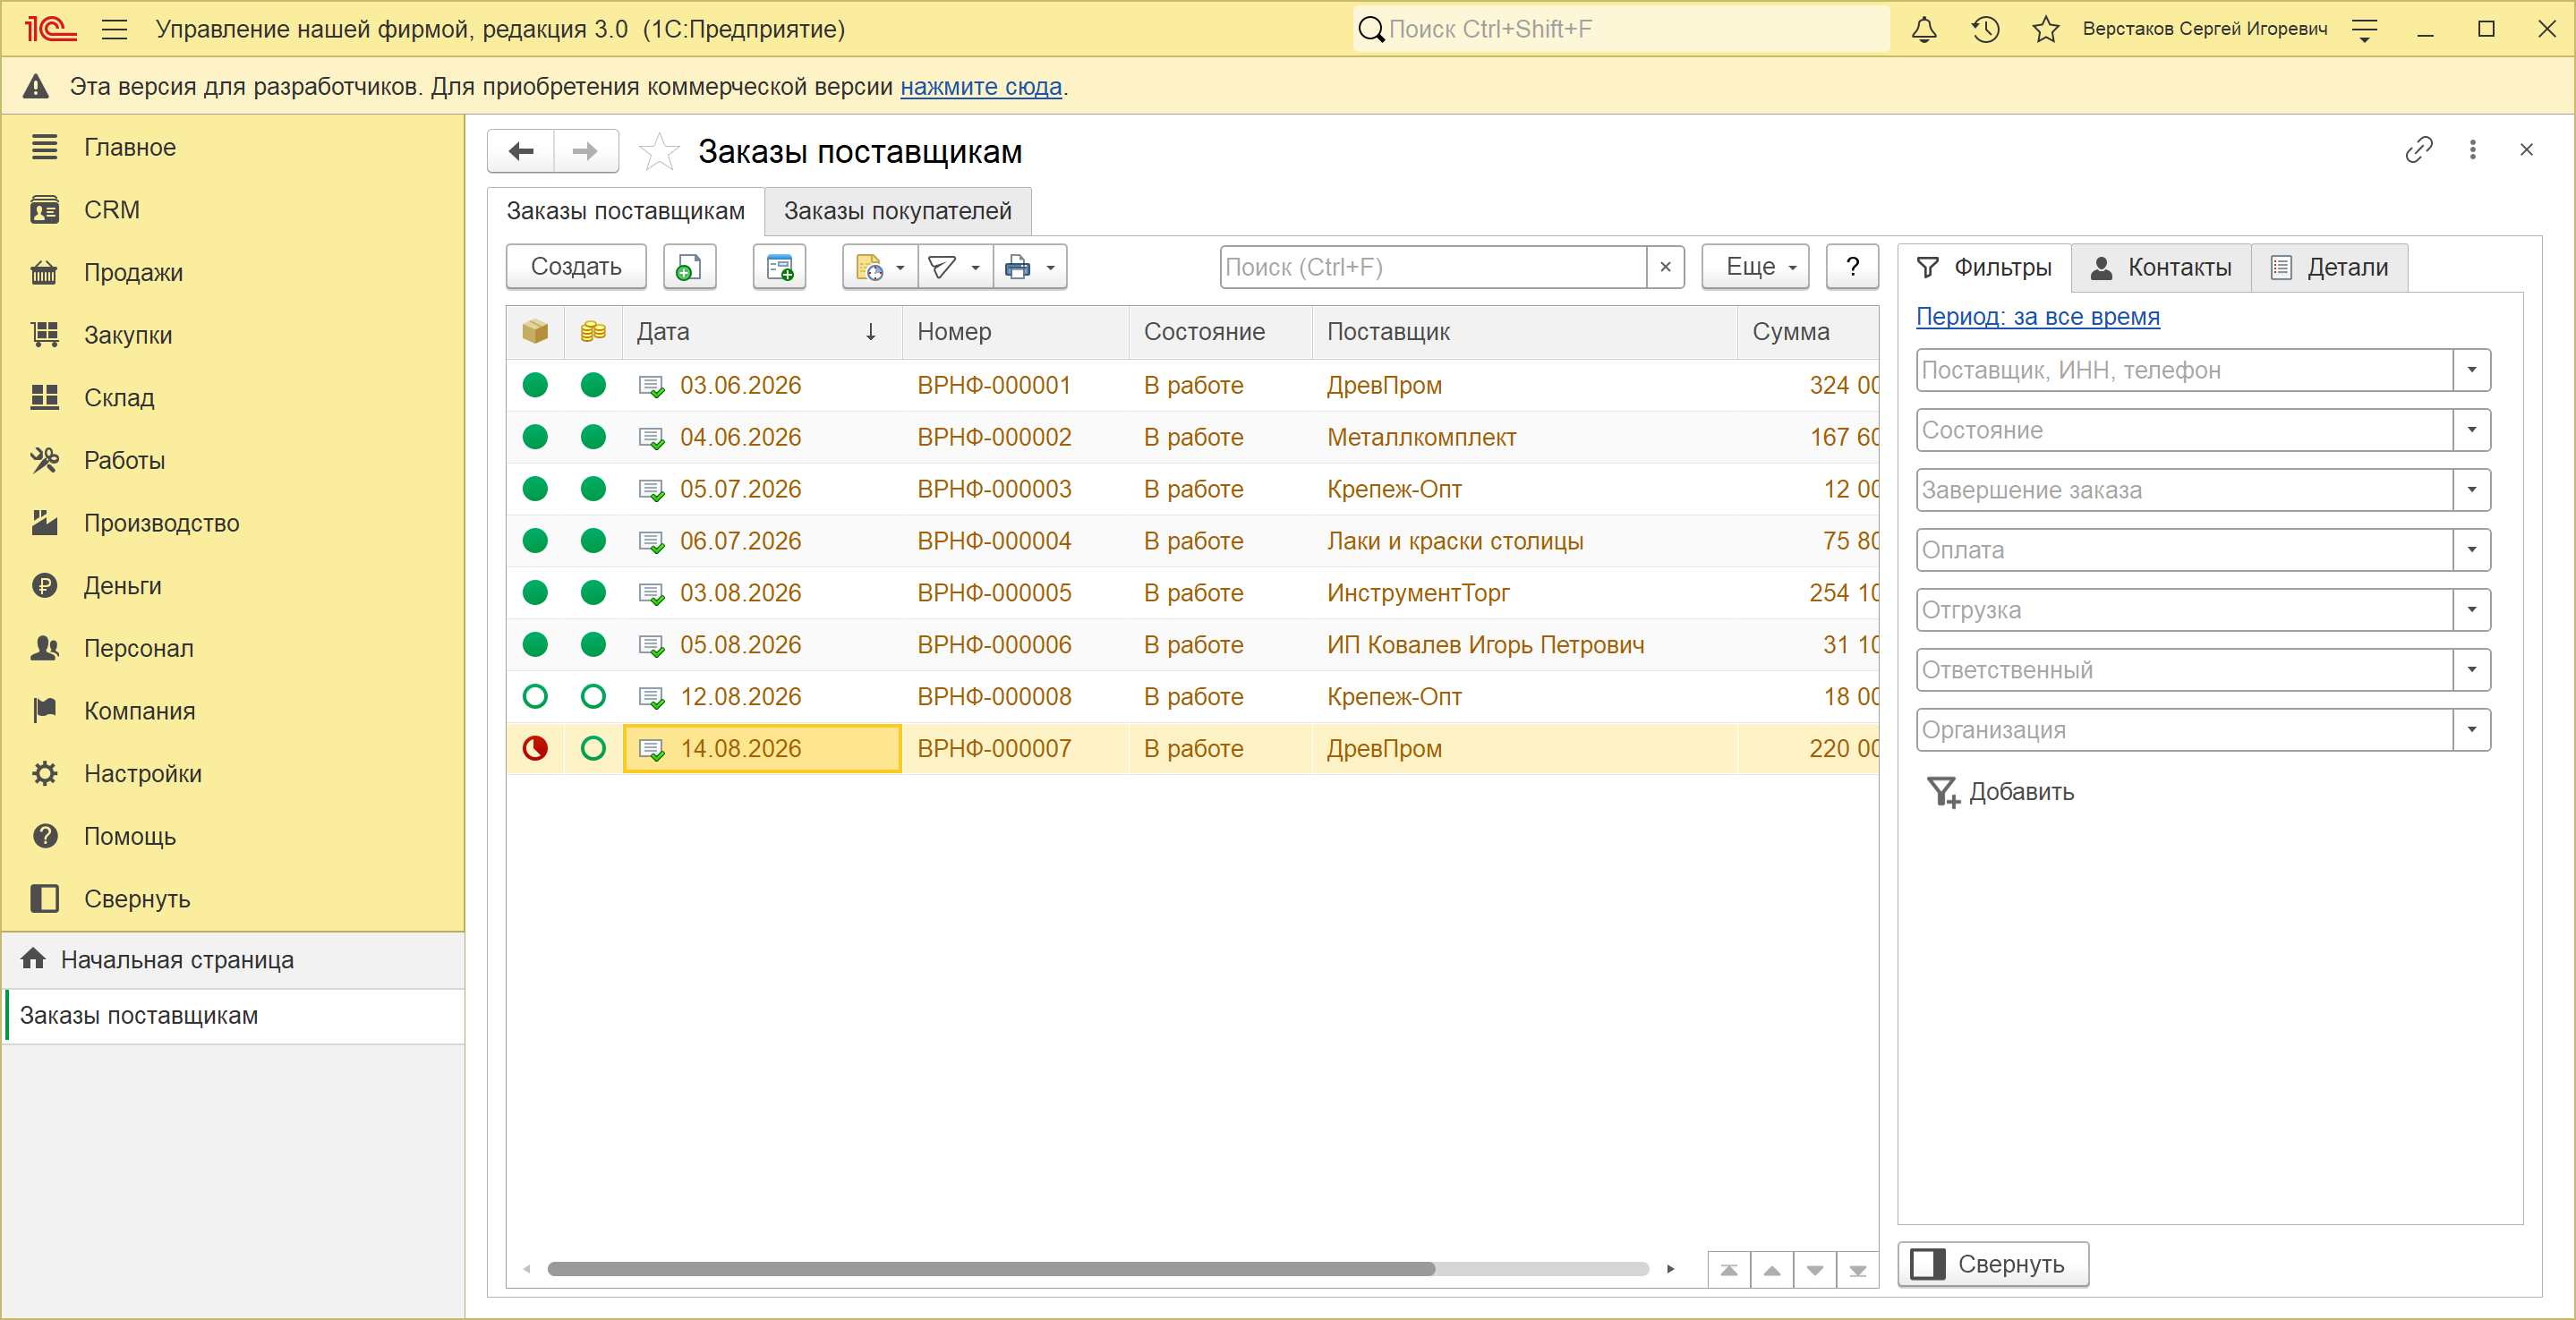Switch to the Детали panel tab
Image resolution: width=2576 pixels, height=1320 pixels.
[2329, 267]
